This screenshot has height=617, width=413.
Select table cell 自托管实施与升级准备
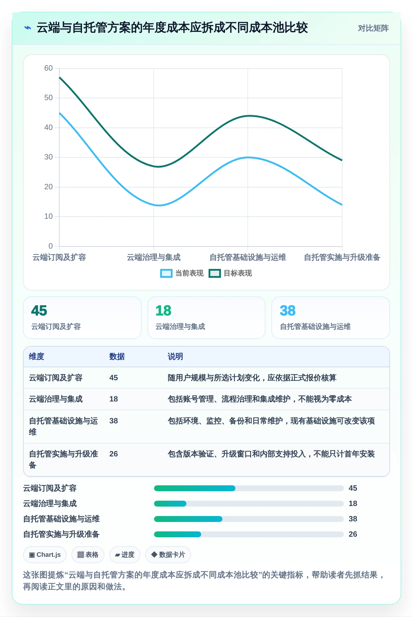point(63,460)
